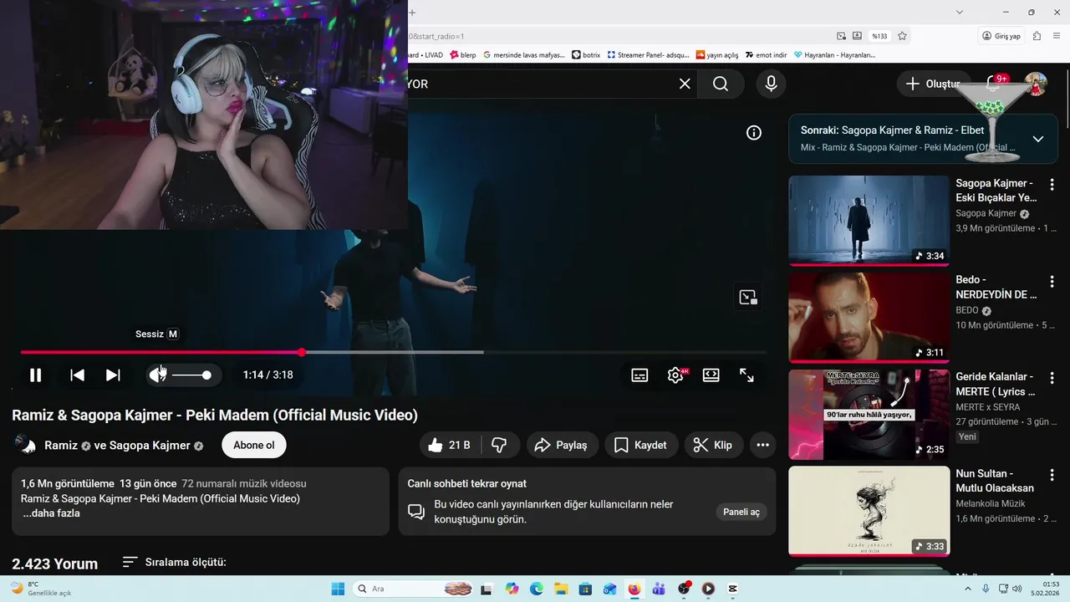Save video with Kaydet button
The width and height of the screenshot is (1070, 602).
[641, 446]
